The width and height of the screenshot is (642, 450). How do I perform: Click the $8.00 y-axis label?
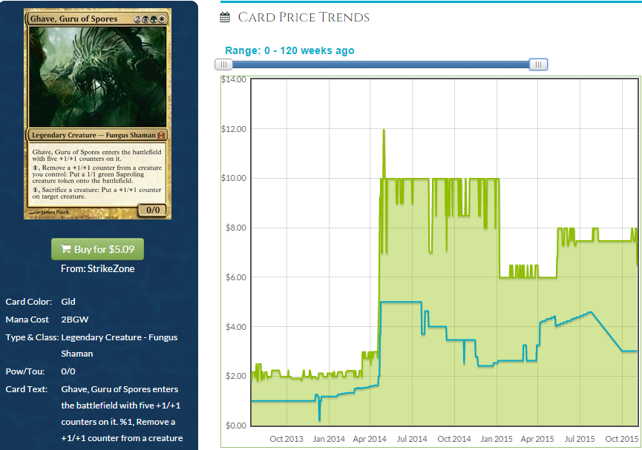[236, 228]
